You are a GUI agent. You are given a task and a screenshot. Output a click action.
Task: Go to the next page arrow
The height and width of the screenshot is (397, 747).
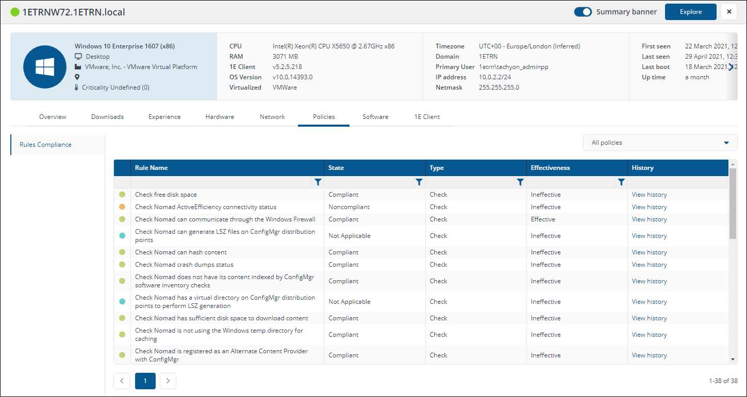coord(168,381)
